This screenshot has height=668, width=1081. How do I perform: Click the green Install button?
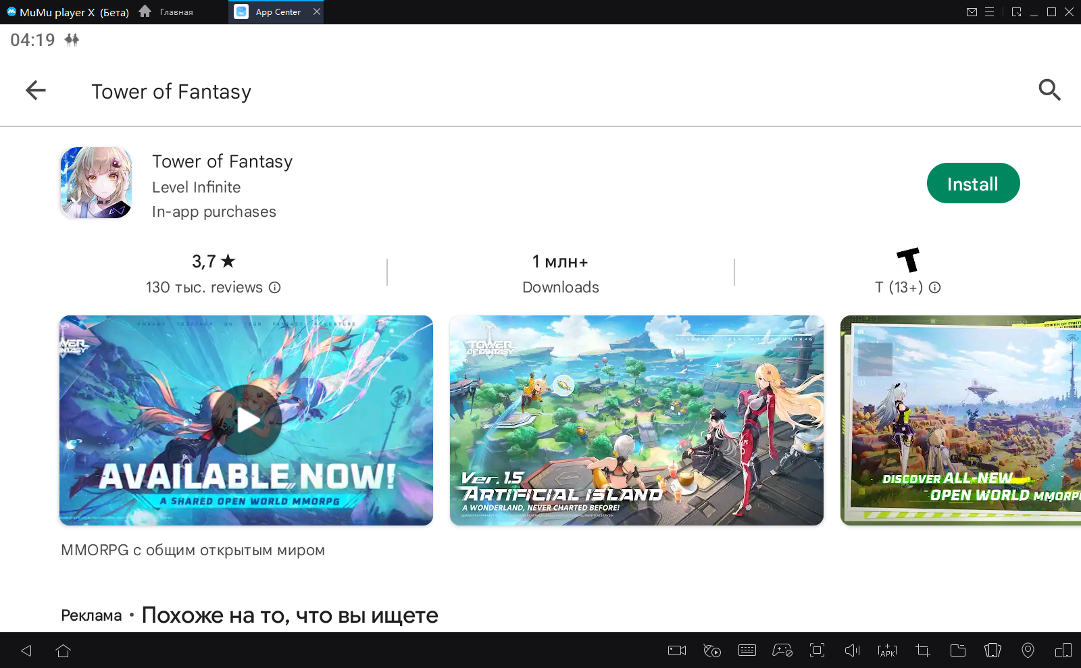pos(972,184)
